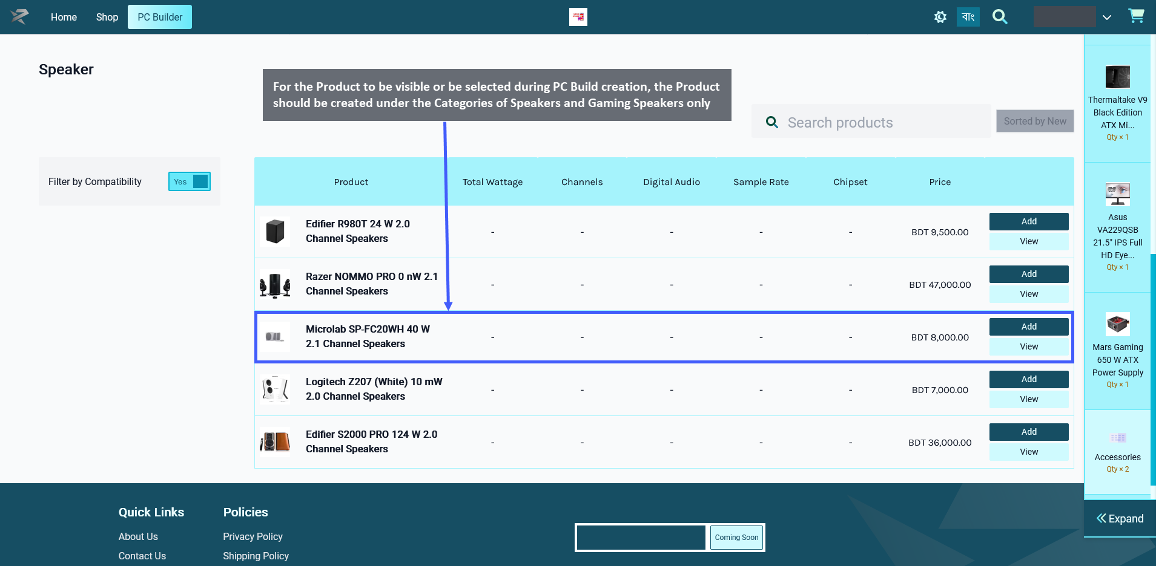The height and width of the screenshot is (566, 1156).
Task: Open Privacy Policy link
Action: pos(253,536)
